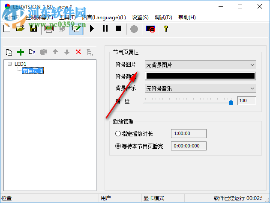Open a file using folder icon
Viewport: 270px width, 203px height.
20,29
